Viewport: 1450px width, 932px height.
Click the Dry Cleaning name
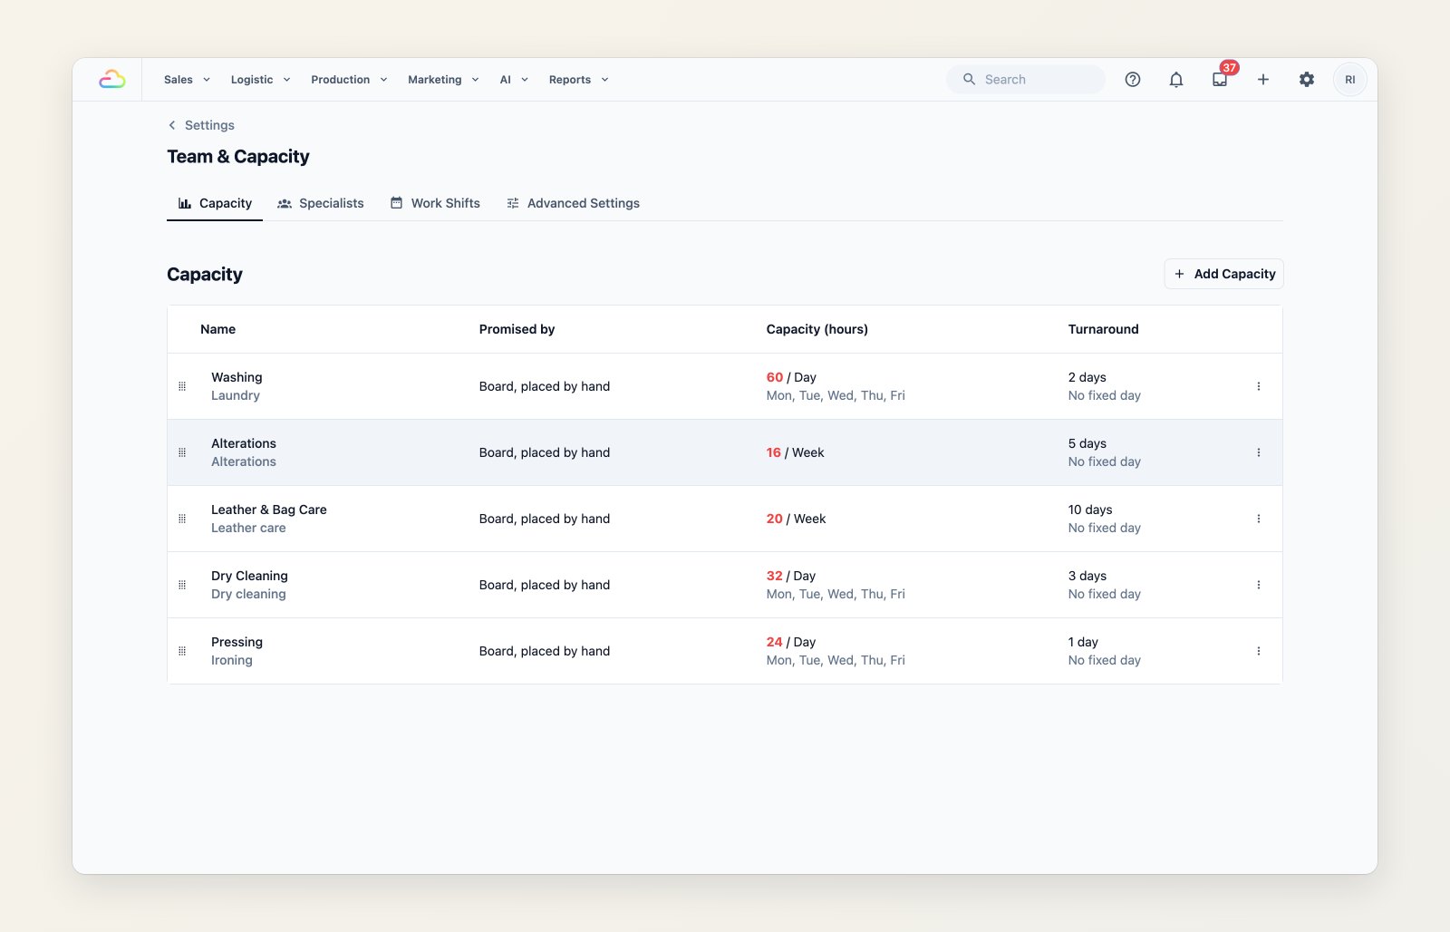click(249, 576)
